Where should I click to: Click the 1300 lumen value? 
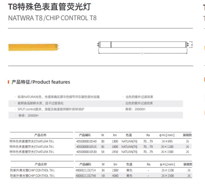[x=115, y=141]
